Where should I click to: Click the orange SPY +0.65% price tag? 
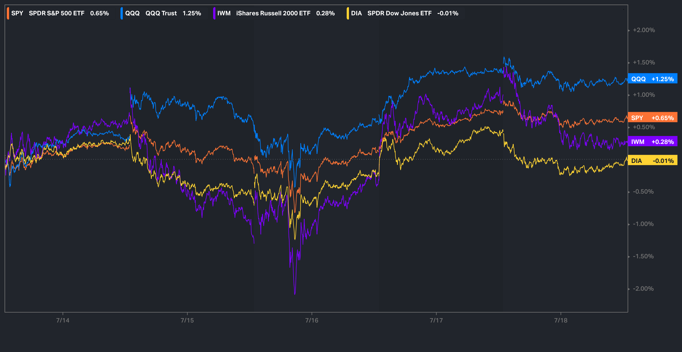tap(652, 118)
